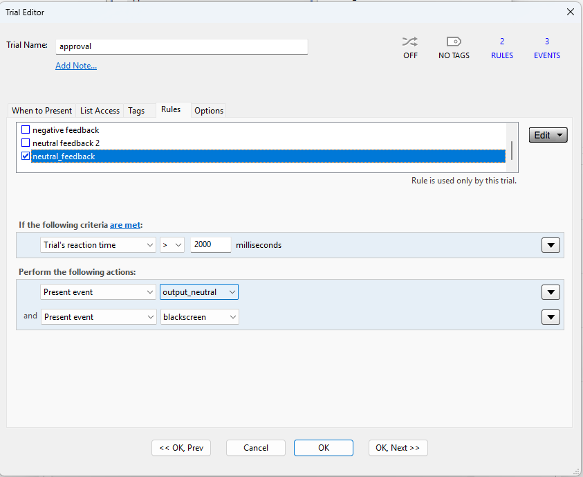Open options arrow for blackscreen action
Screen dimensions: 583x477
[x=550, y=317]
